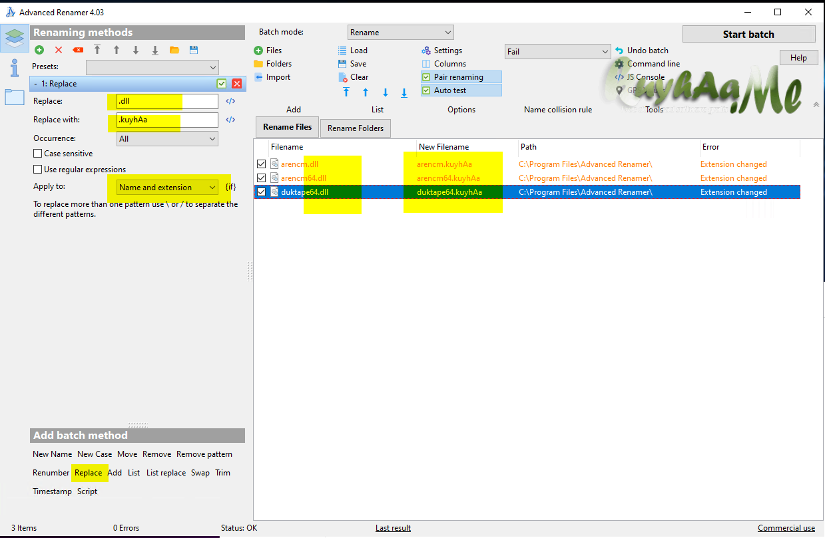Delete the 1: Replace method red button
This screenshot has width=825, height=538.
[x=236, y=84]
